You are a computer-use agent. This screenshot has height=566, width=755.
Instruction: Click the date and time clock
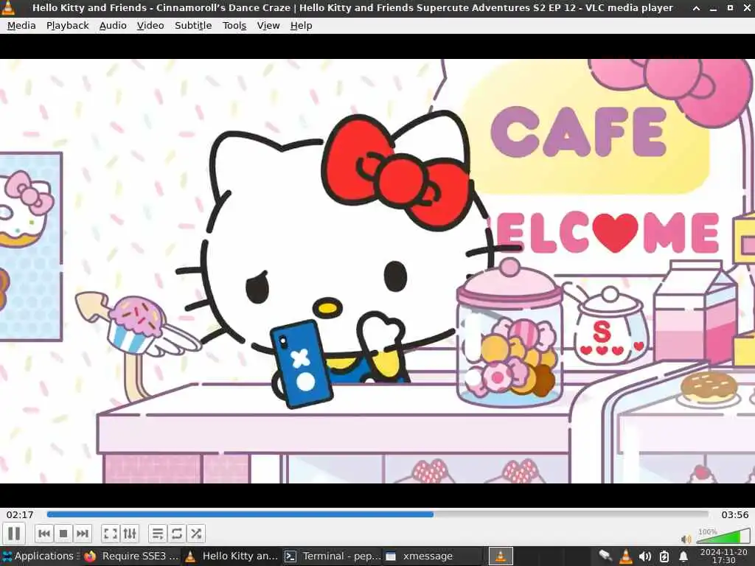724,556
